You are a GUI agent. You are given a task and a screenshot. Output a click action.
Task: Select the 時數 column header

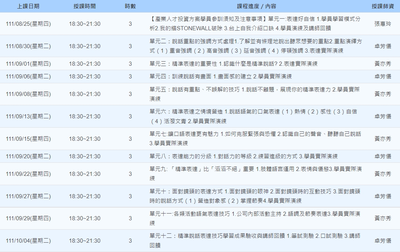point(130,6)
